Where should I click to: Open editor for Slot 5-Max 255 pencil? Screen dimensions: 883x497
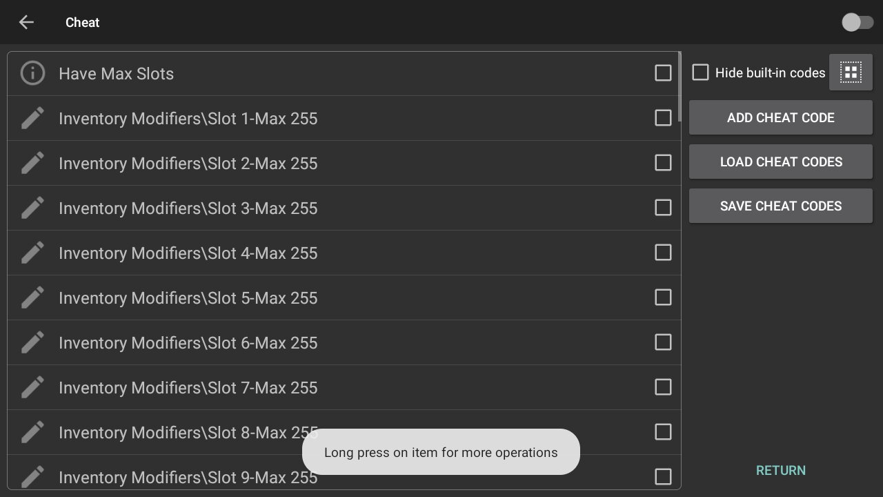coord(32,298)
